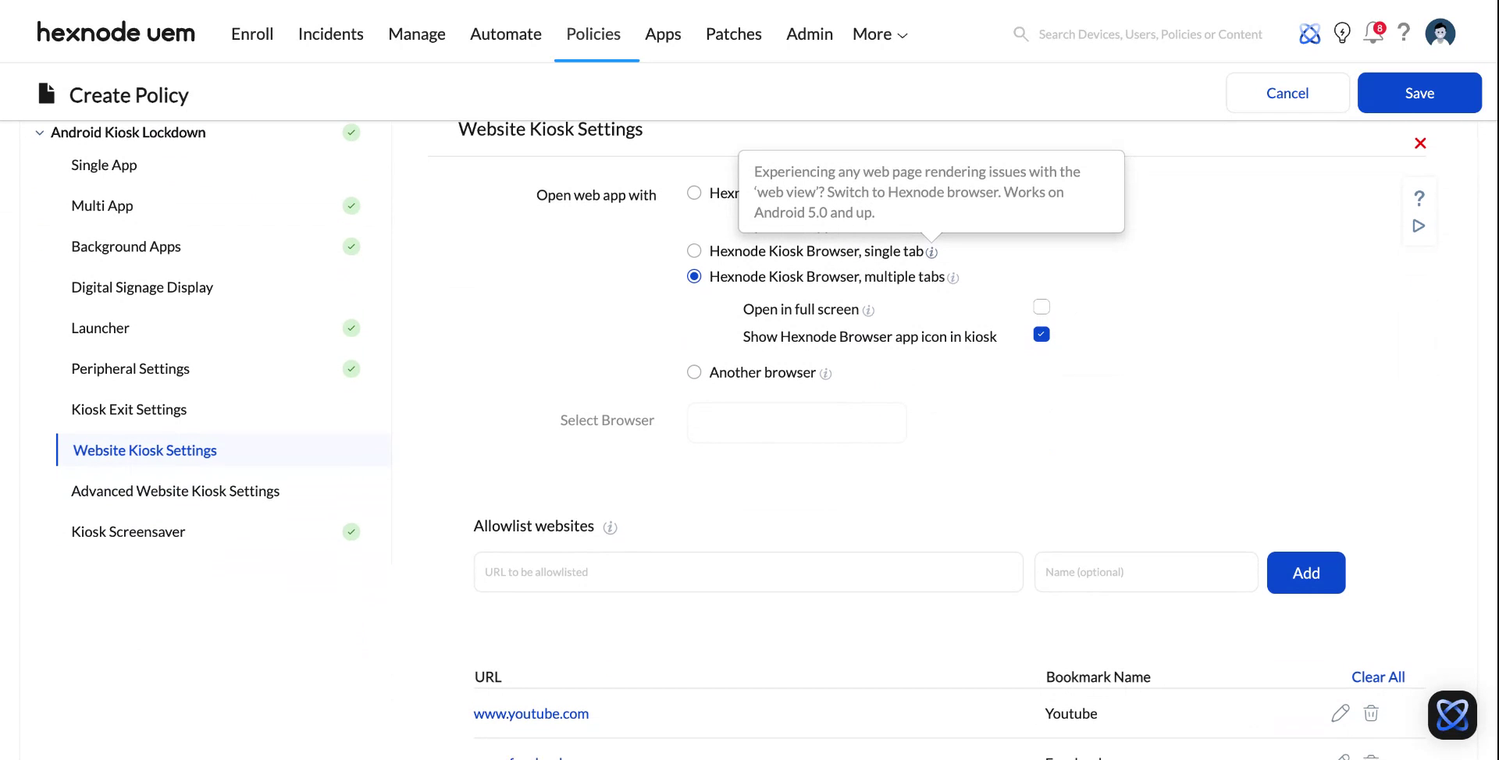Expand the More navigation menu
The width and height of the screenshot is (1499, 760).
point(878,34)
